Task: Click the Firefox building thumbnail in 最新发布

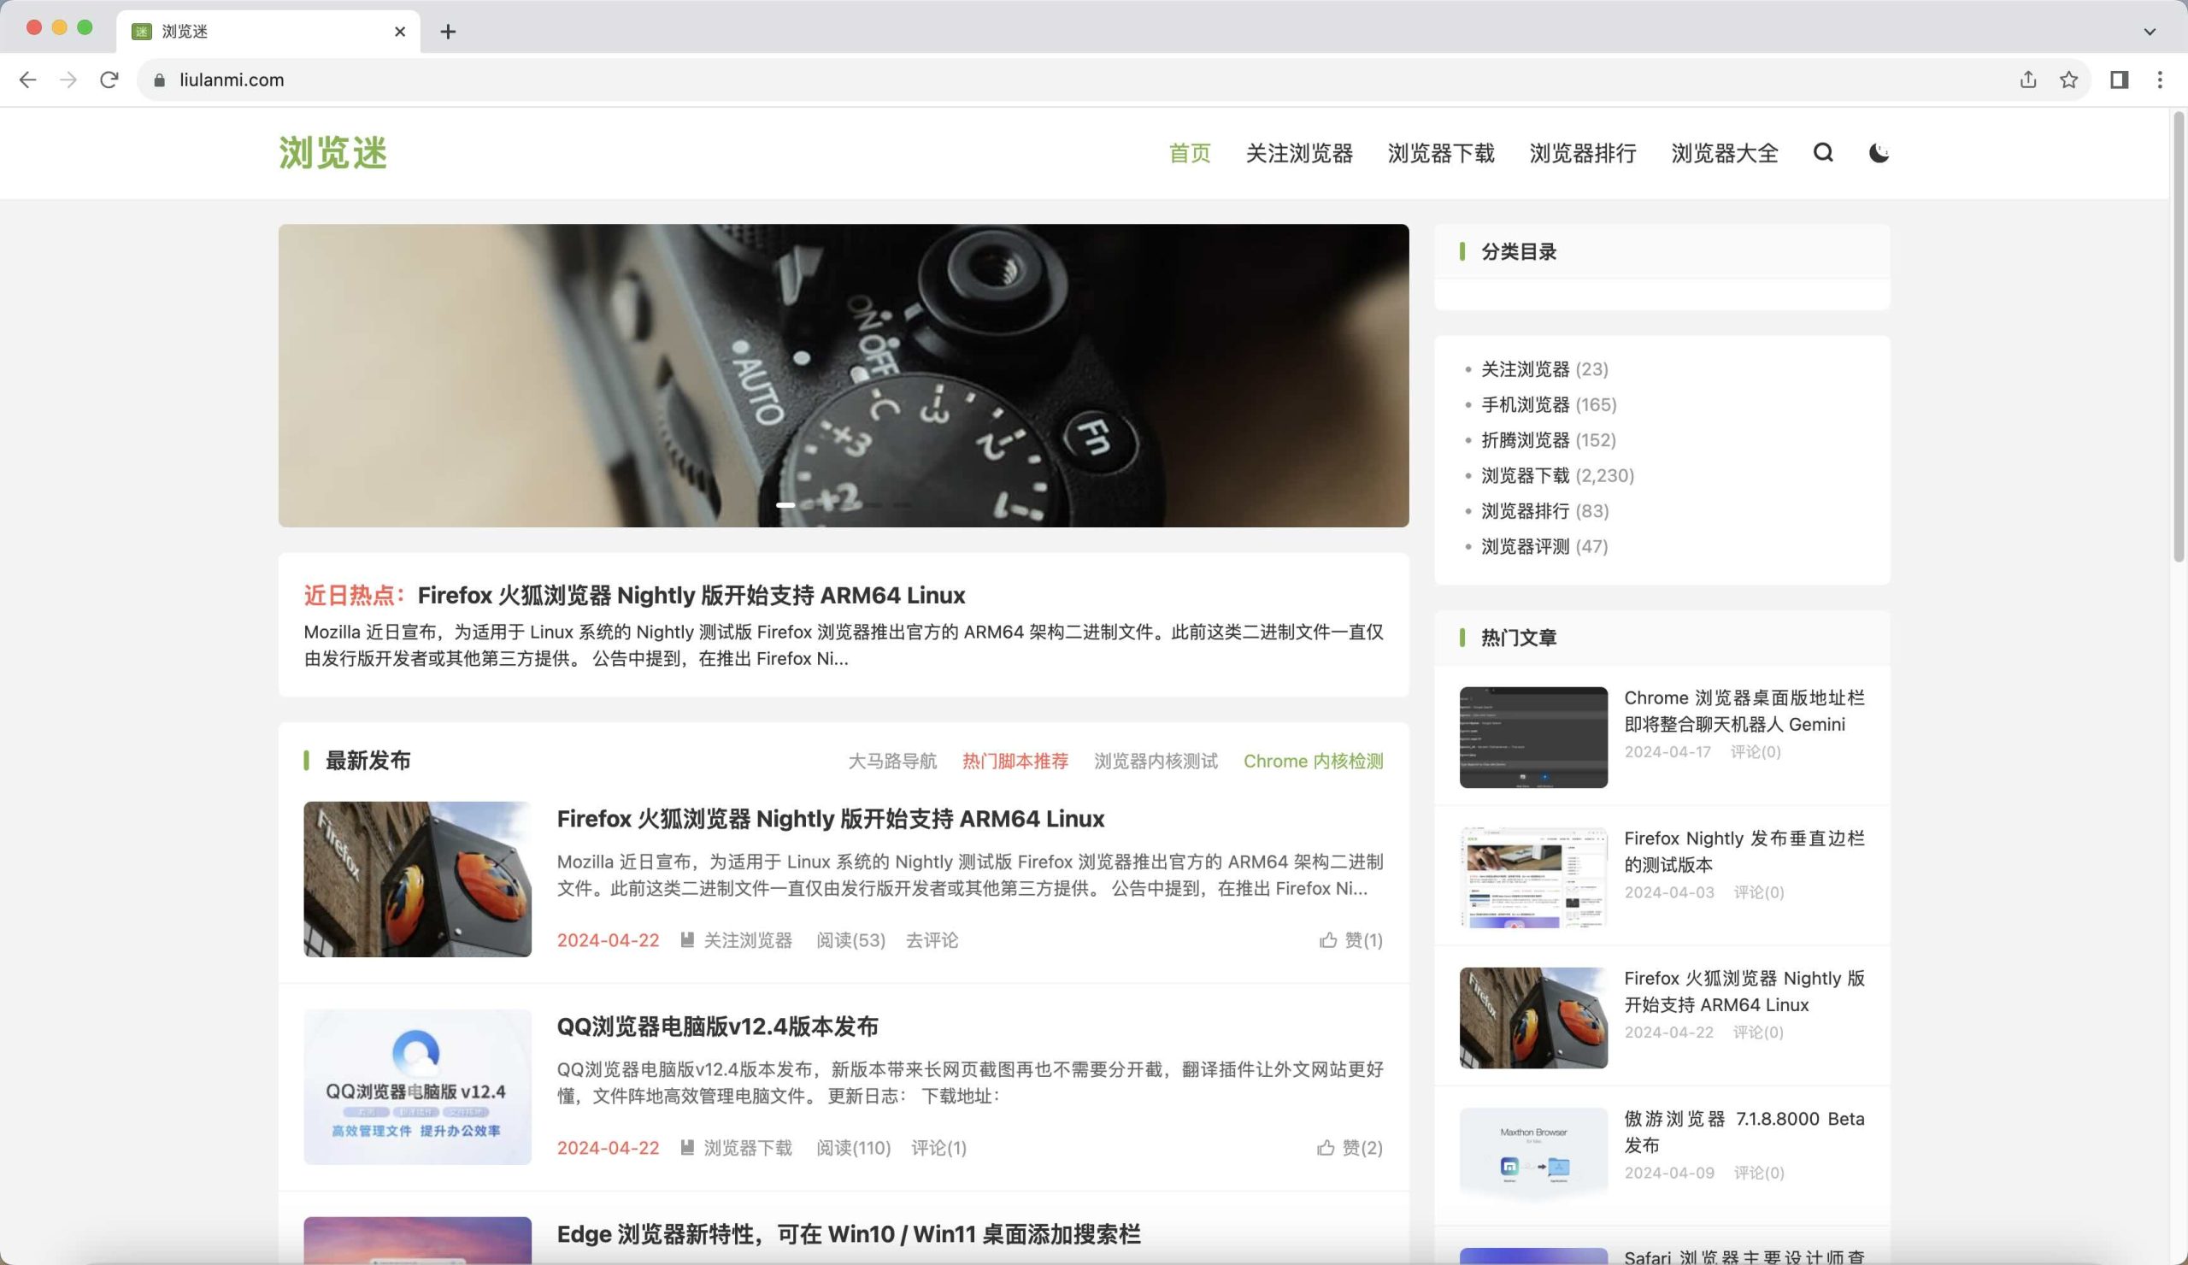Action: click(x=418, y=880)
